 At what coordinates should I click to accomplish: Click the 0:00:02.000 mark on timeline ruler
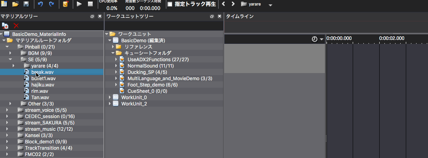[x=392, y=38]
